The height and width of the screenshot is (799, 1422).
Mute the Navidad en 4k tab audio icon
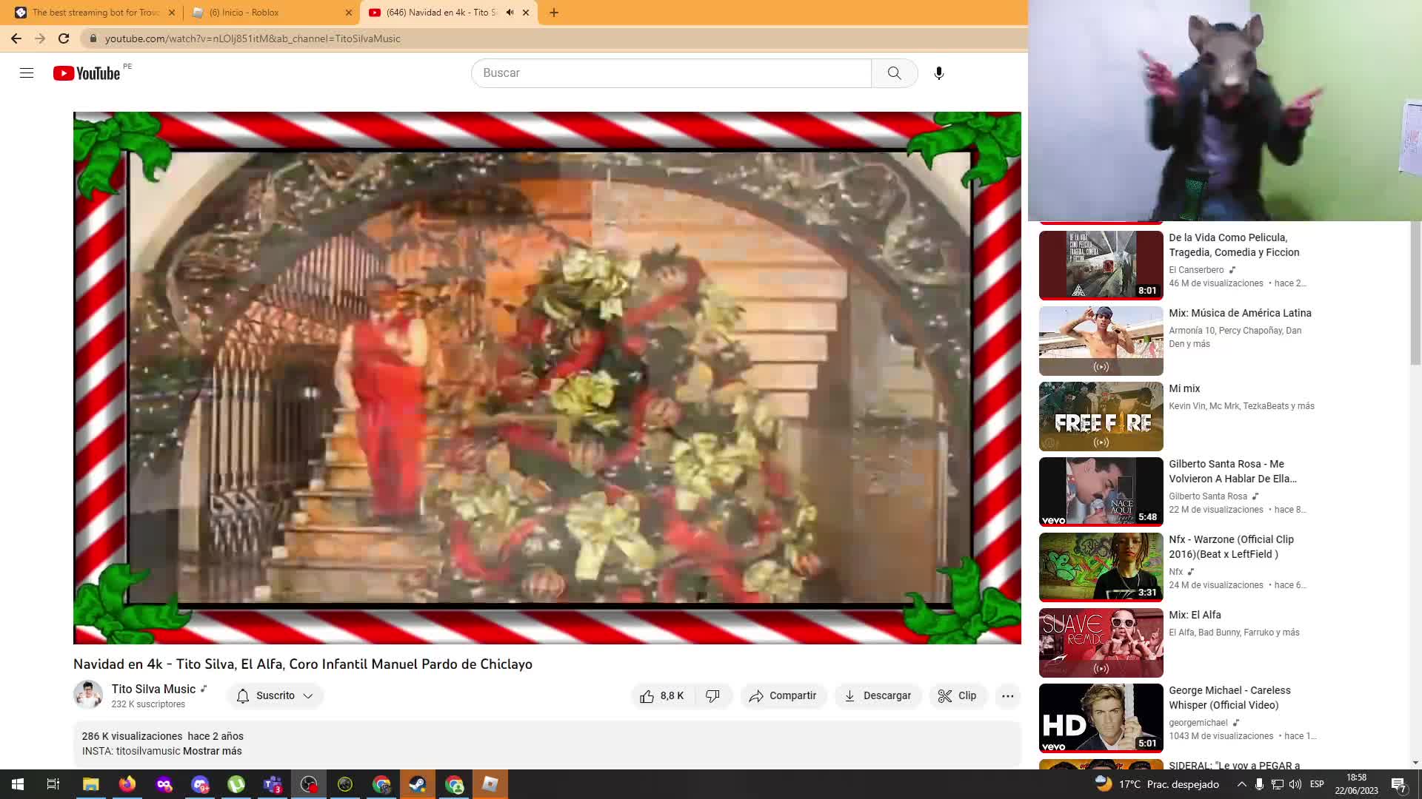(x=510, y=13)
